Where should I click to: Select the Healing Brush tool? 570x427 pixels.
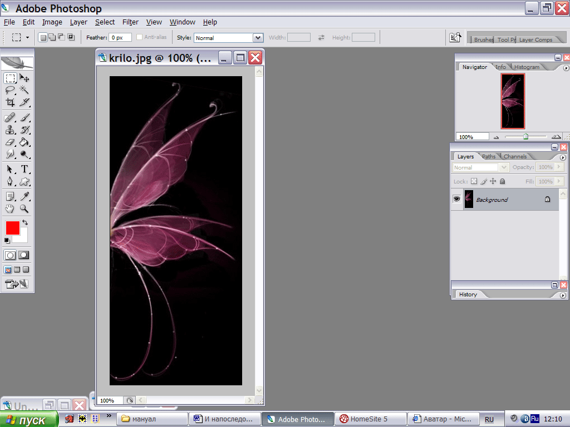(x=10, y=118)
